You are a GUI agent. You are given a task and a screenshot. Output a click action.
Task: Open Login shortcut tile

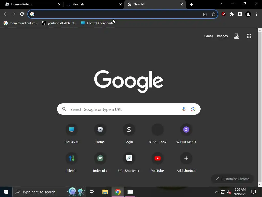129,134
